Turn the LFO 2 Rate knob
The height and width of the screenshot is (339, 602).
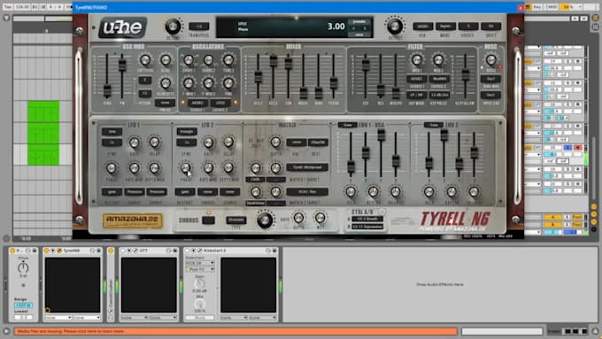click(208, 143)
